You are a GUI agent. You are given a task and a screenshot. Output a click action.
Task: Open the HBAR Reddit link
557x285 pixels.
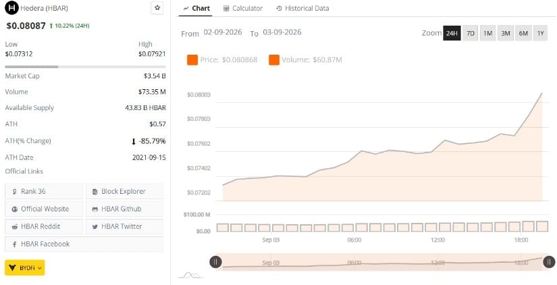[44, 226]
